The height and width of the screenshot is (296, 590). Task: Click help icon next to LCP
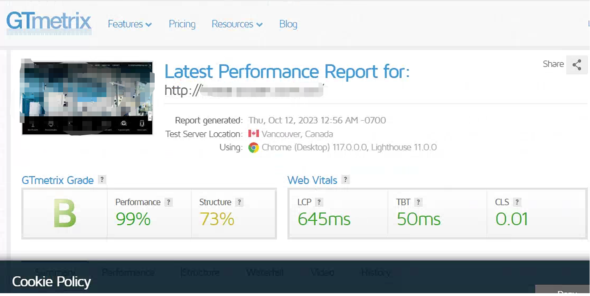click(x=319, y=202)
